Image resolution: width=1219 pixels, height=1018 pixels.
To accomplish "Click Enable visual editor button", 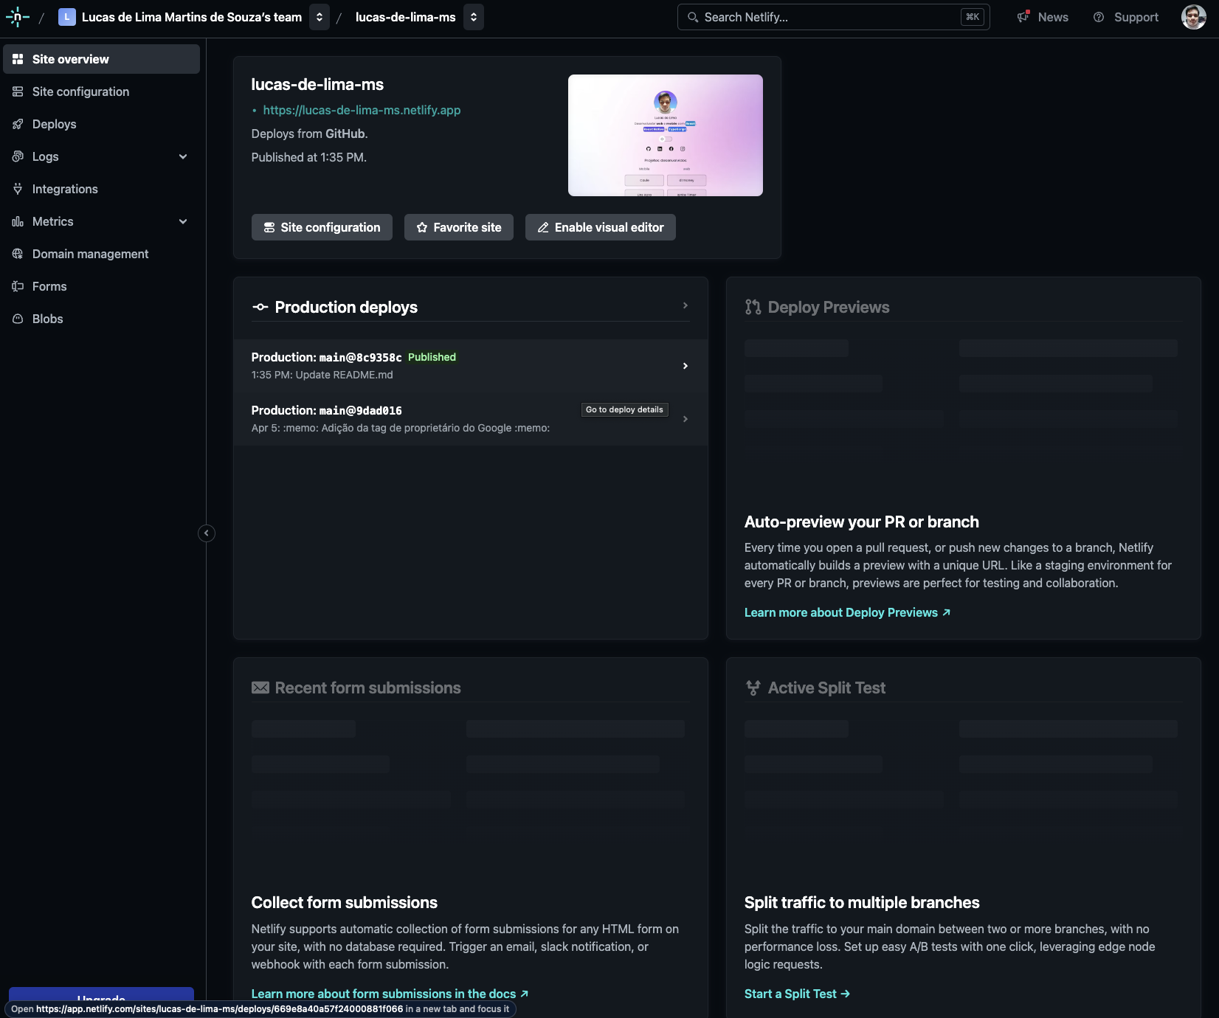I will pos(601,227).
